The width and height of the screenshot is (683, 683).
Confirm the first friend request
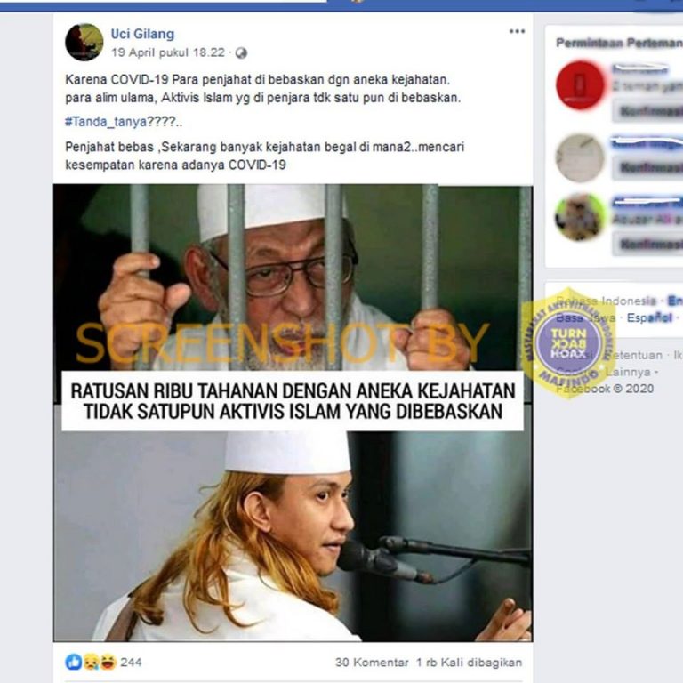(648, 111)
